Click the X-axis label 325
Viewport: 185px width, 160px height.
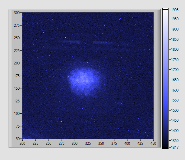pyautogui.click(x=88, y=144)
